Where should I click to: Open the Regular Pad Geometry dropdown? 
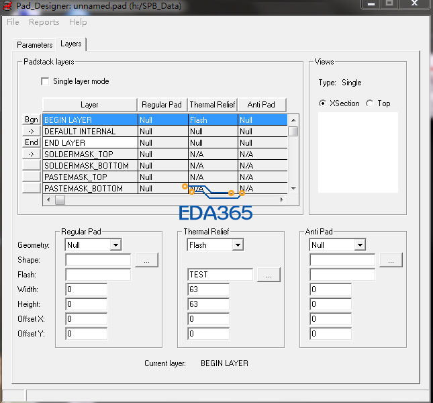pos(115,244)
